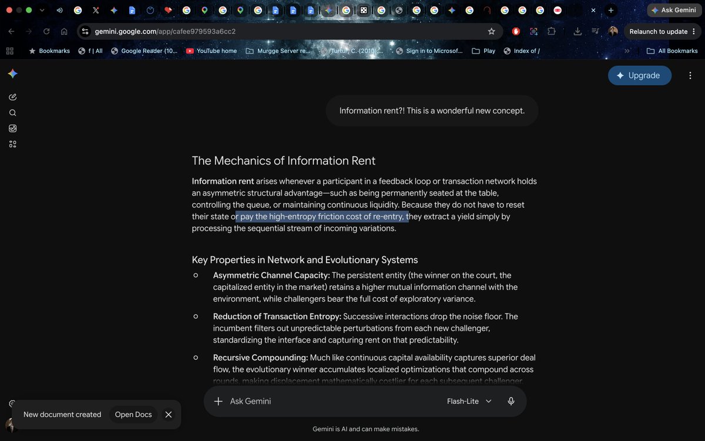Click the browser home button
The height and width of the screenshot is (441, 705).
pos(64,31)
